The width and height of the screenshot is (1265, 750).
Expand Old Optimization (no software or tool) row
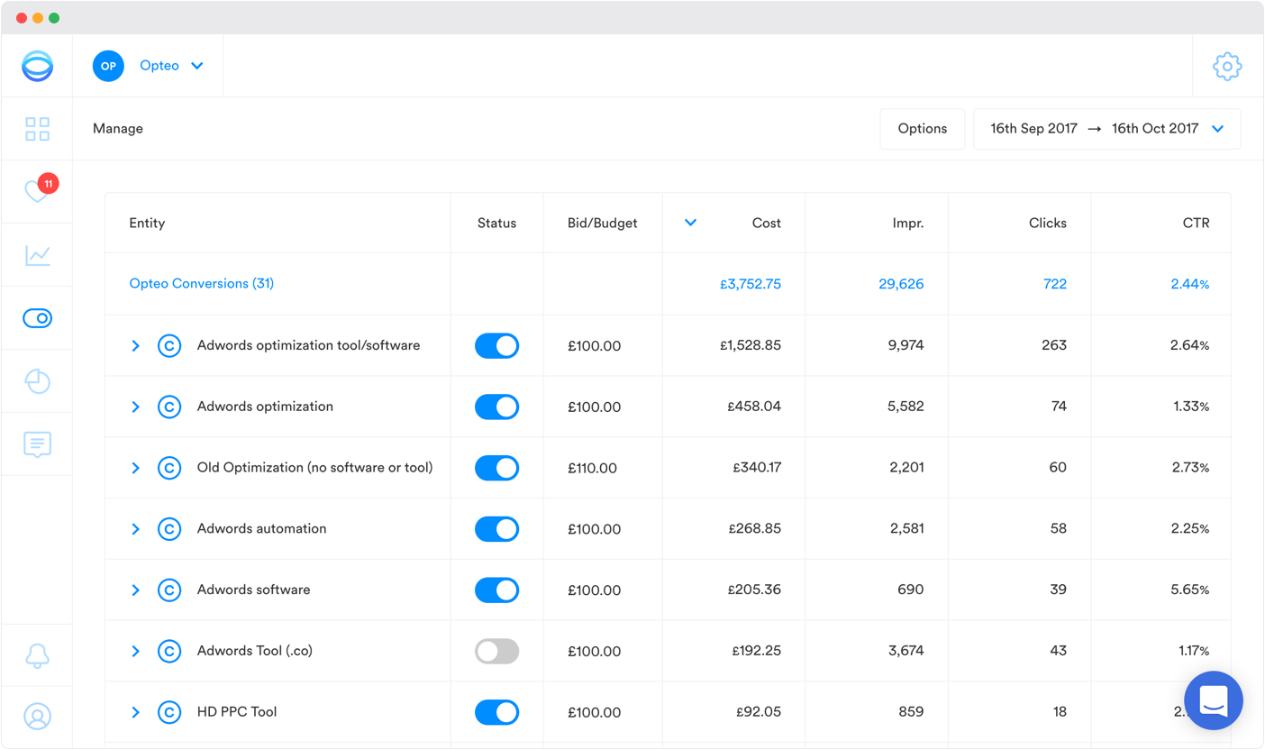(x=136, y=468)
